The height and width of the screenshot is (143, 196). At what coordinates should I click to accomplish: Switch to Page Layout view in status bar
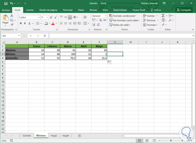(x=147, y=141)
